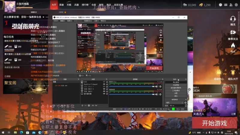Select the 大厅 lobby tab

click(54, 5)
